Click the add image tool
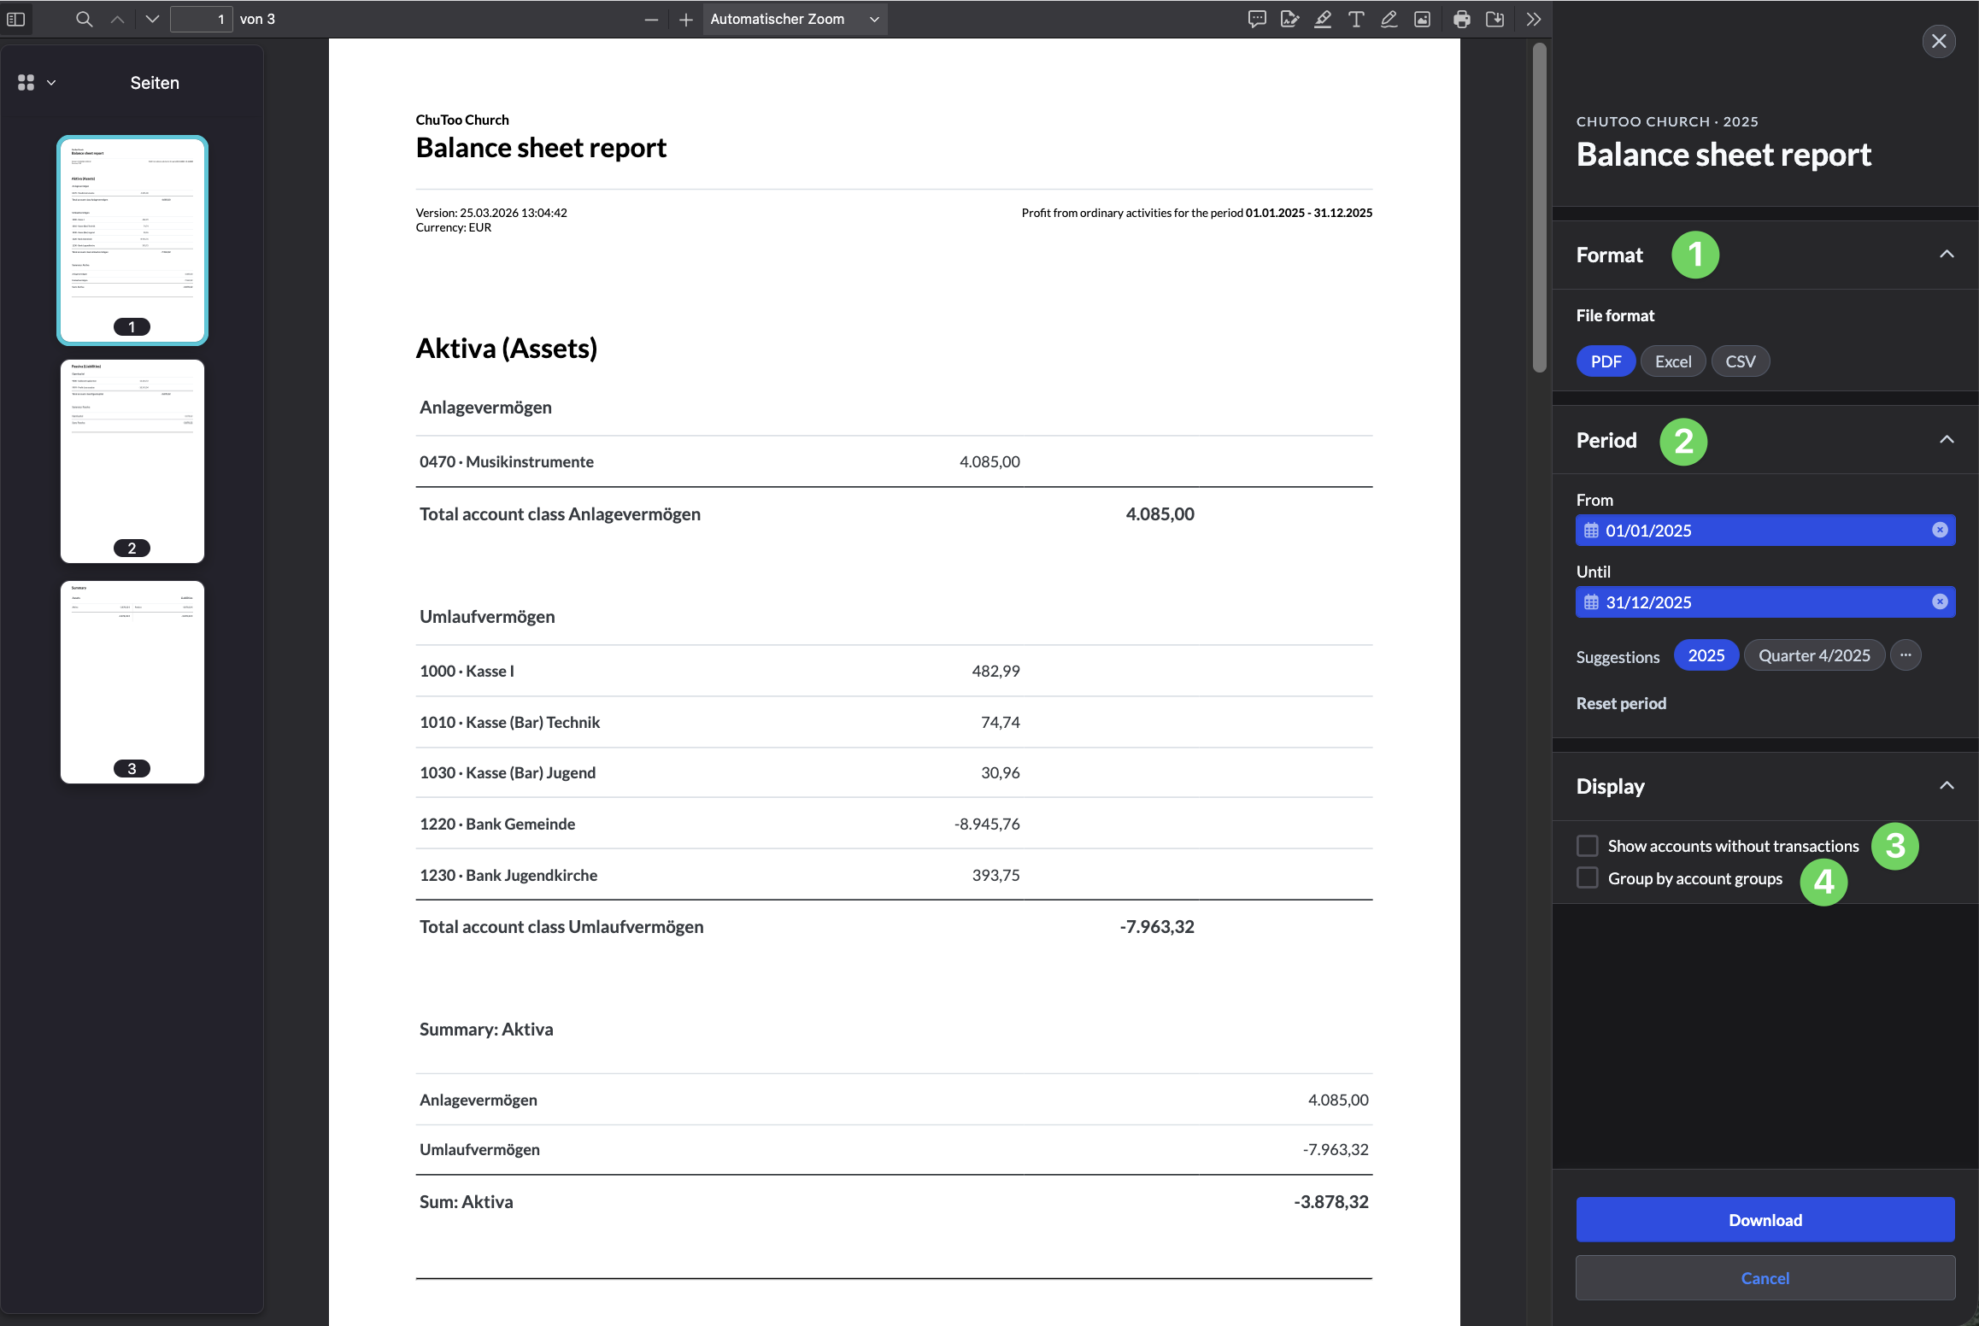The width and height of the screenshot is (1979, 1326). (x=1423, y=19)
